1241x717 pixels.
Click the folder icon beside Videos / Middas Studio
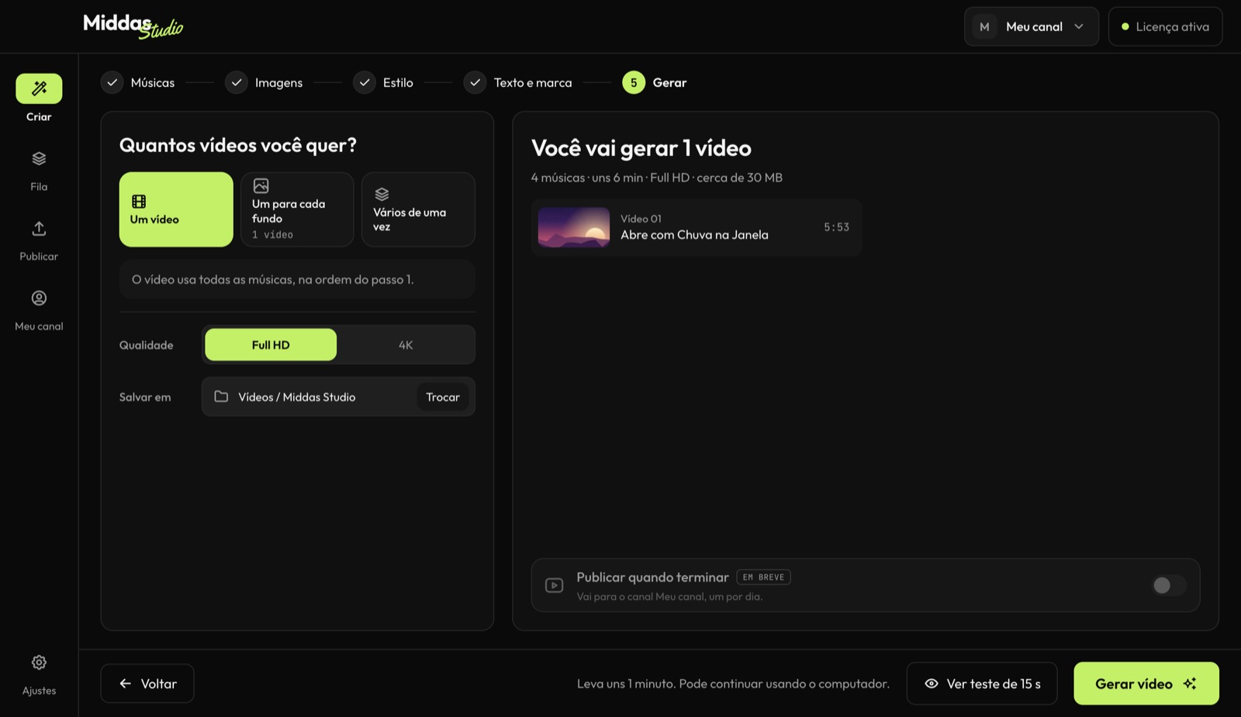pos(221,397)
